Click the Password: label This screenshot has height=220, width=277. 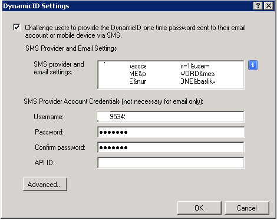[x=49, y=132]
